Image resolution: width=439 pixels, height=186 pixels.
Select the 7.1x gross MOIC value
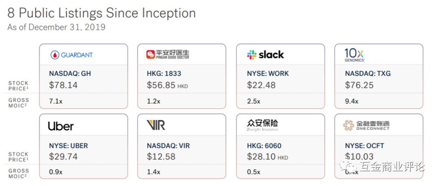[x=56, y=101]
